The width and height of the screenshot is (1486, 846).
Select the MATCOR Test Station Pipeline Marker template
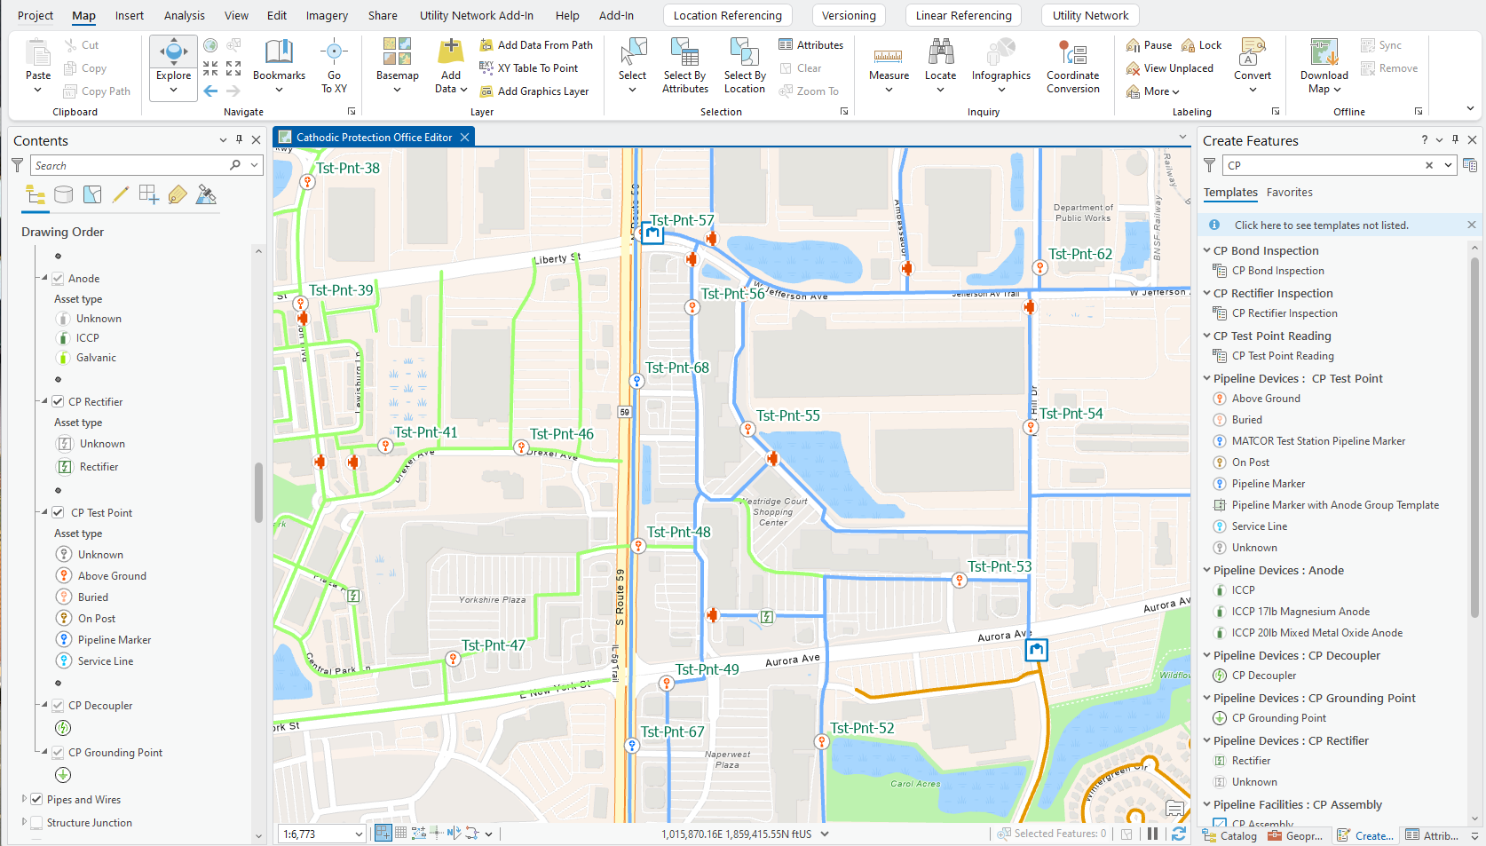pos(1318,441)
